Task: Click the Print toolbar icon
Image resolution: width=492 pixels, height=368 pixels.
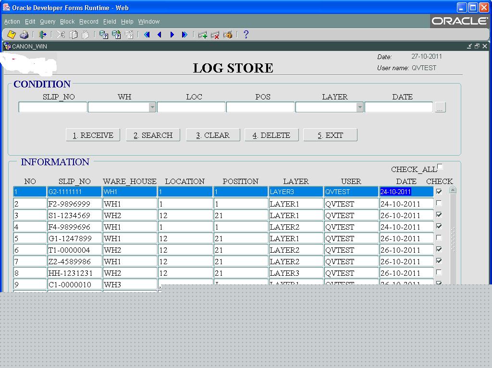Action: (24, 35)
